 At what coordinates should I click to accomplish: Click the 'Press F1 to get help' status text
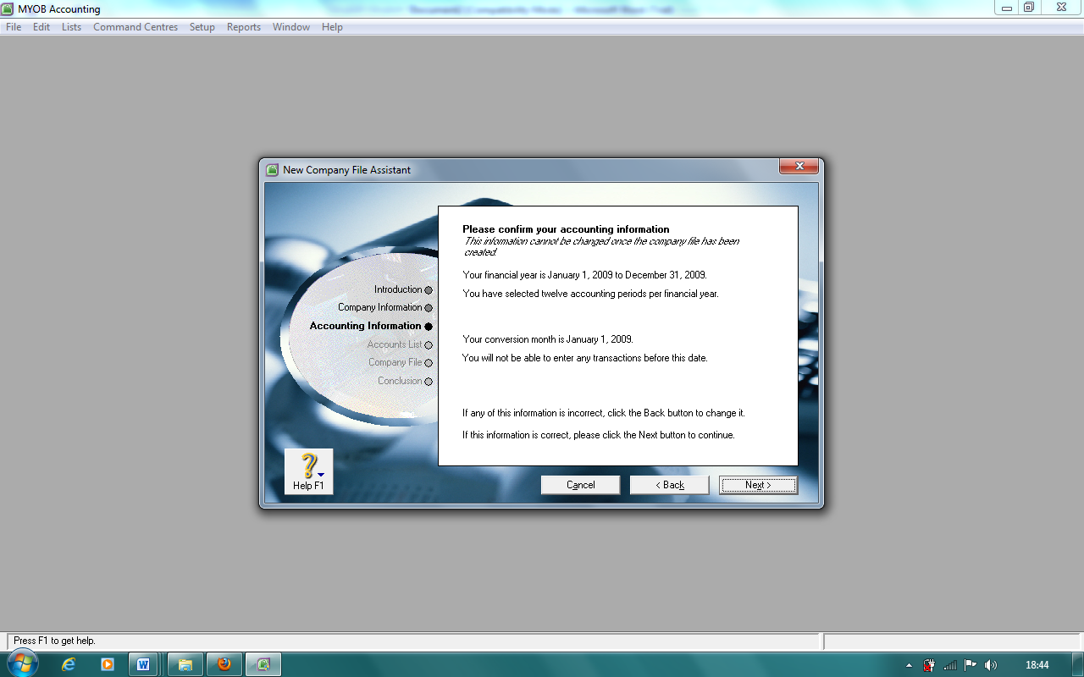coord(55,641)
